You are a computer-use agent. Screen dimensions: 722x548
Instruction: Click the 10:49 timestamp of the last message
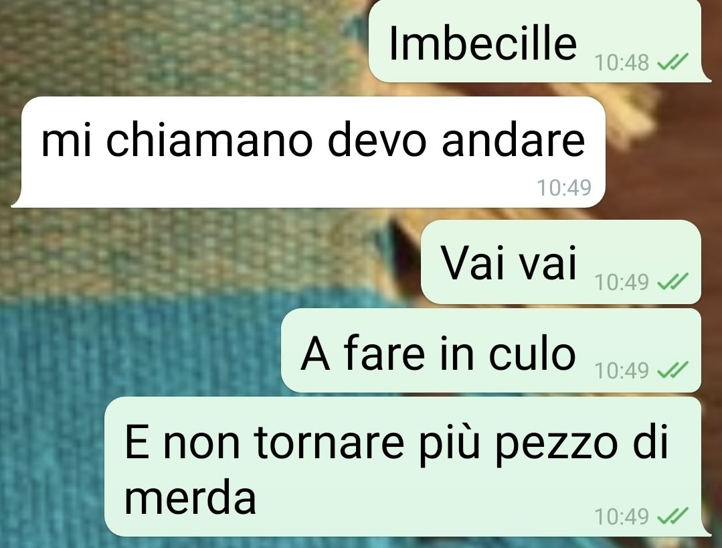coord(622,517)
